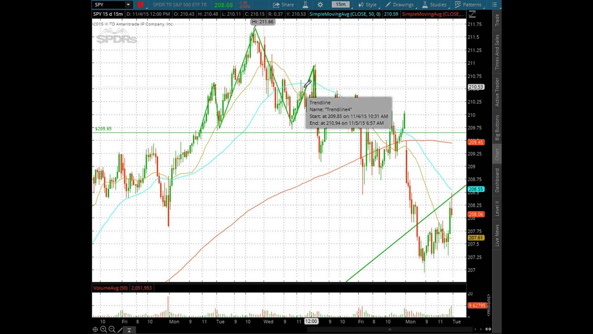Open the Times And Sales side tab
The height and width of the screenshot is (334, 593).
coord(497,52)
